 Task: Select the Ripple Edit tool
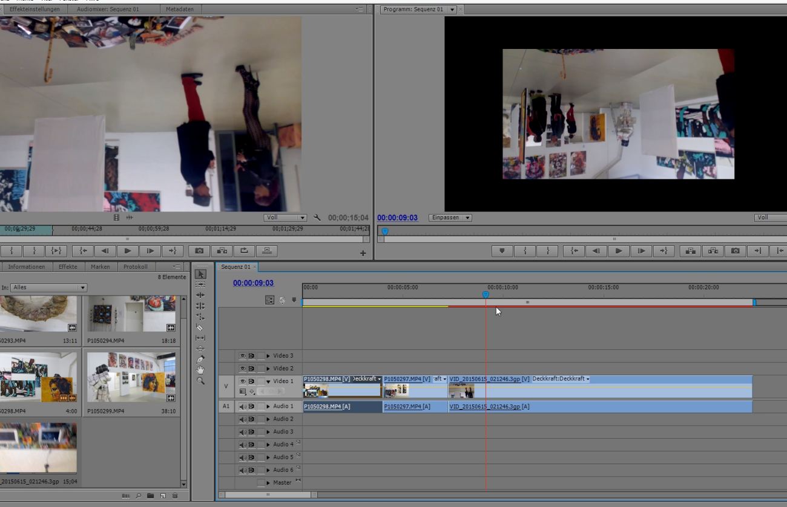[201, 295]
